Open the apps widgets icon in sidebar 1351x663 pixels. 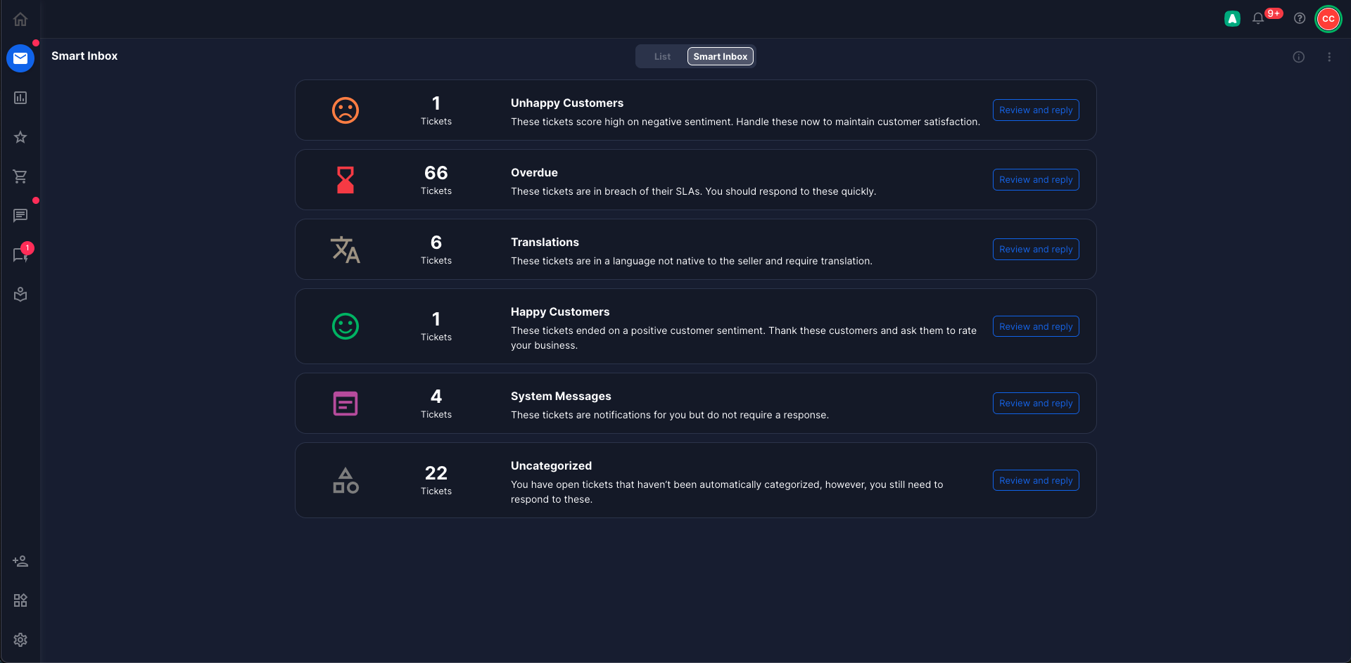pos(20,600)
